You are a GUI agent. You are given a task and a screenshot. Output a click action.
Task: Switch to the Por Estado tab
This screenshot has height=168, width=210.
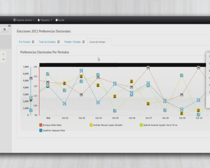click(x=24, y=42)
